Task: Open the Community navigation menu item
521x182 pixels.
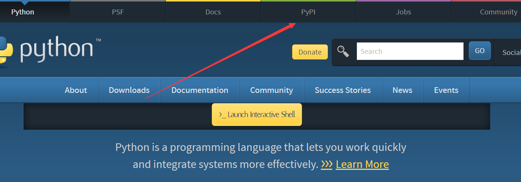Action: (x=272, y=90)
